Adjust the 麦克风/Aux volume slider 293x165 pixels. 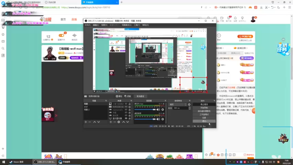pos(145,109)
